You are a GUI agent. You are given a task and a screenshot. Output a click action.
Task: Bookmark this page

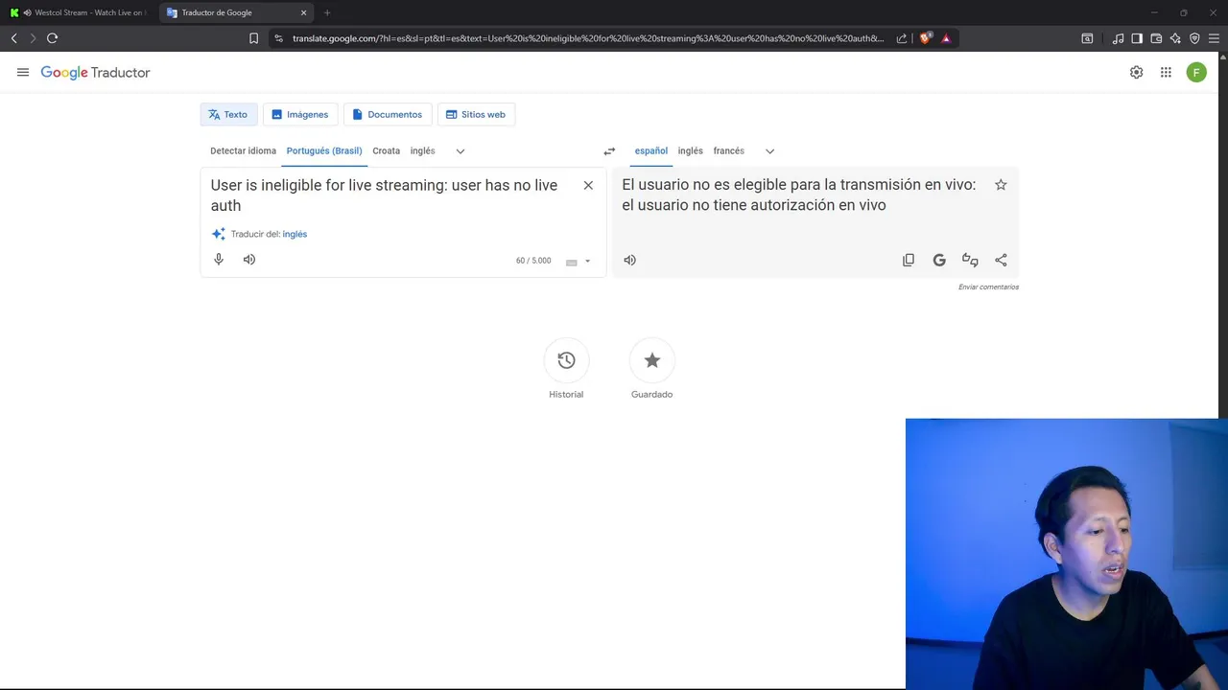pos(253,38)
